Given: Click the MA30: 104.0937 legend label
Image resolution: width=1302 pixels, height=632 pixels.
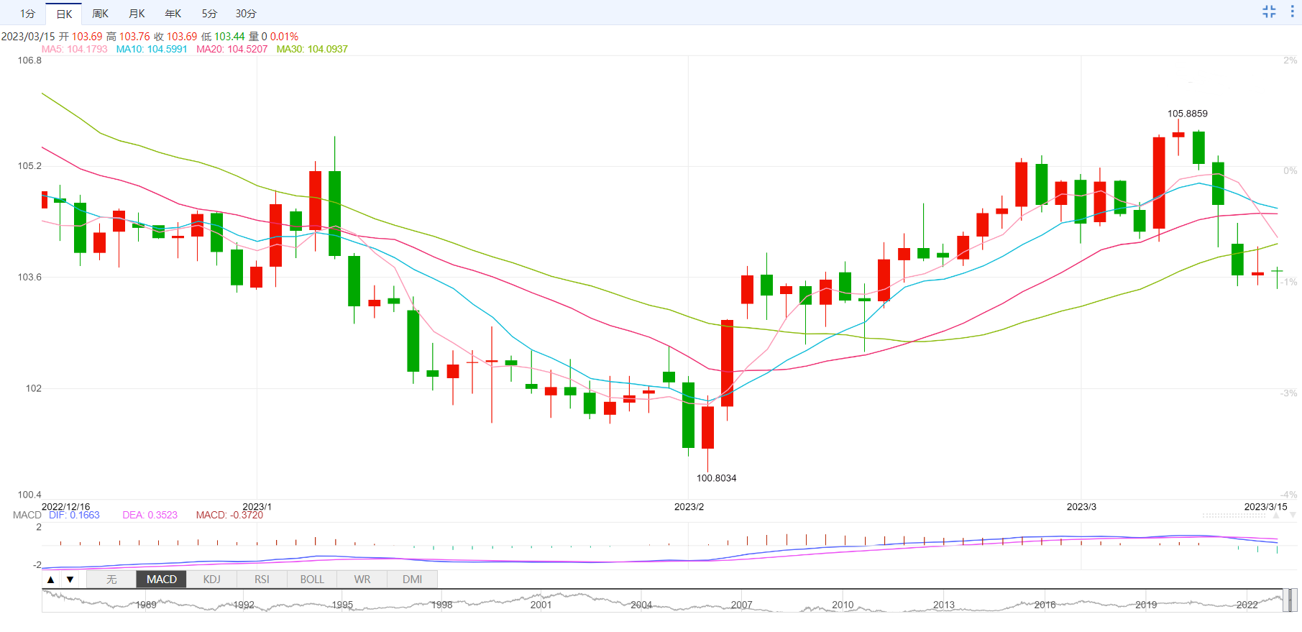Looking at the screenshot, I should [312, 49].
